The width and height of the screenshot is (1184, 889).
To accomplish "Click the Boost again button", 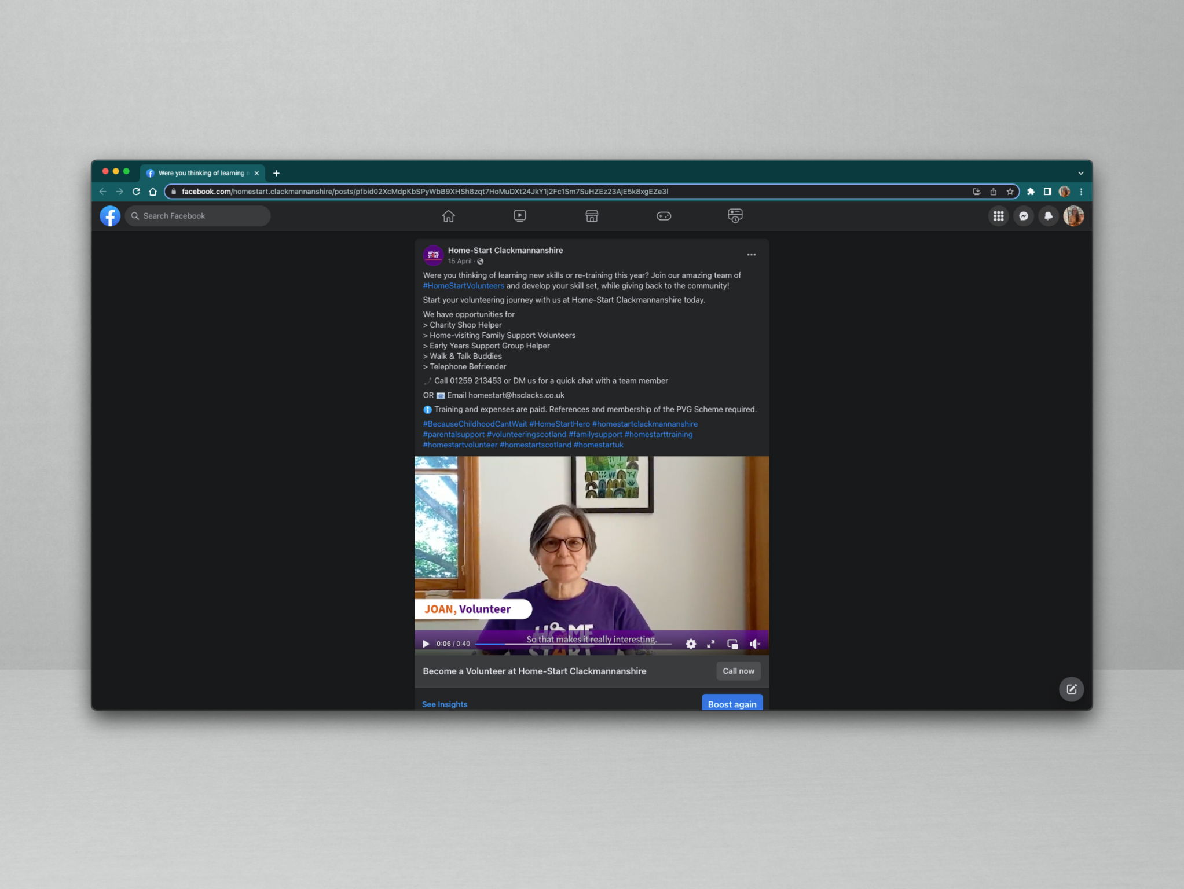I will 732,704.
